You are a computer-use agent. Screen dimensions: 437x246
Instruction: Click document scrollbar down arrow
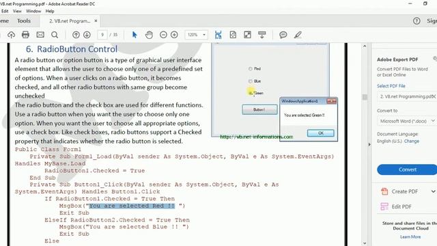tap(365, 243)
